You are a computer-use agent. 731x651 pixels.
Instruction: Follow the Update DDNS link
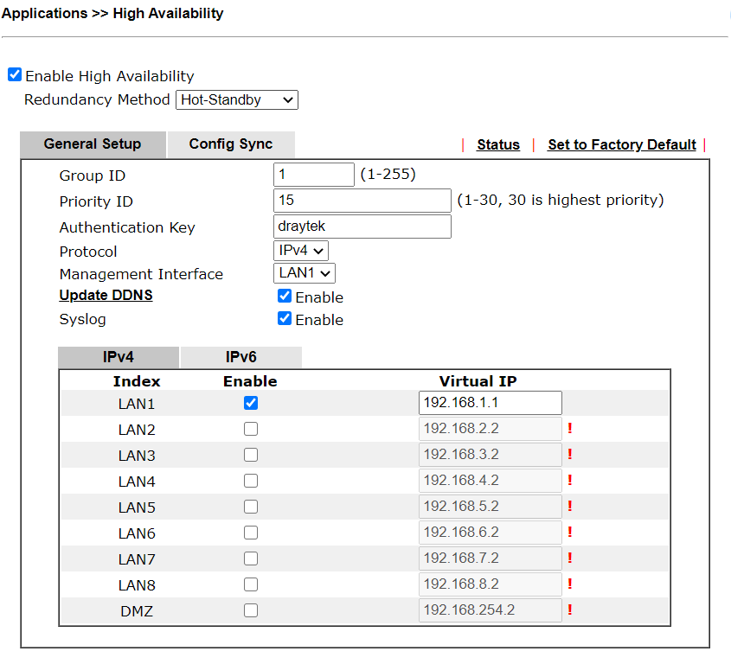point(106,296)
